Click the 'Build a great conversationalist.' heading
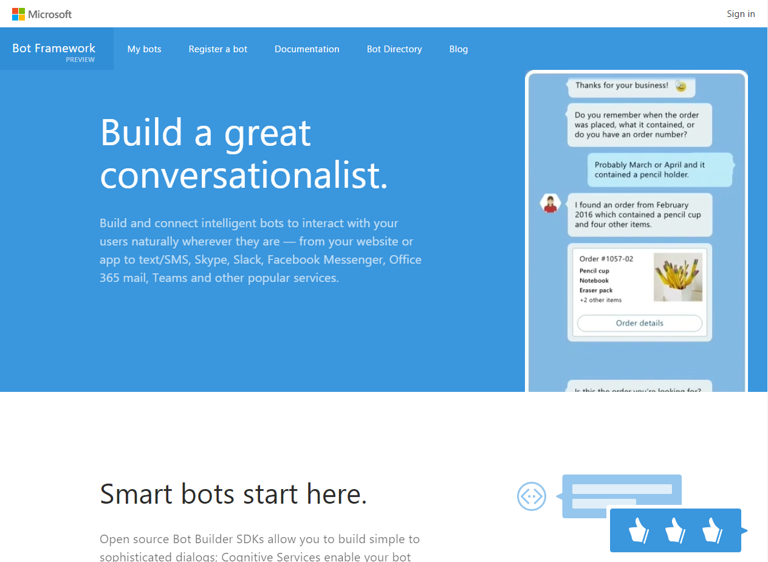 (x=244, y=154)
